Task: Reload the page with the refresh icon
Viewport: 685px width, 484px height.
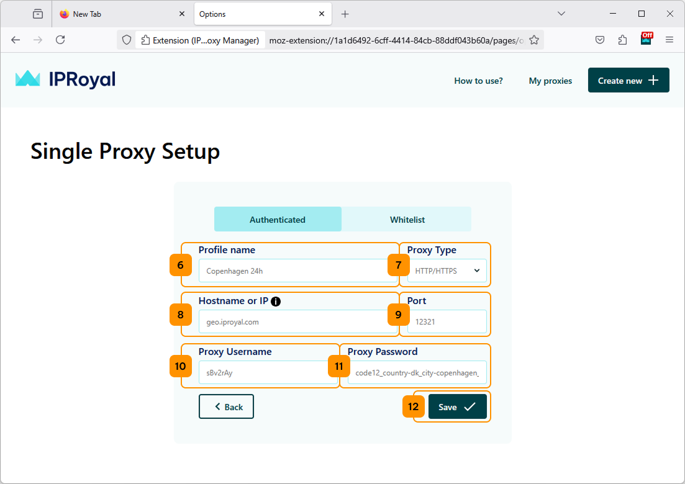Action: point(60,40)
